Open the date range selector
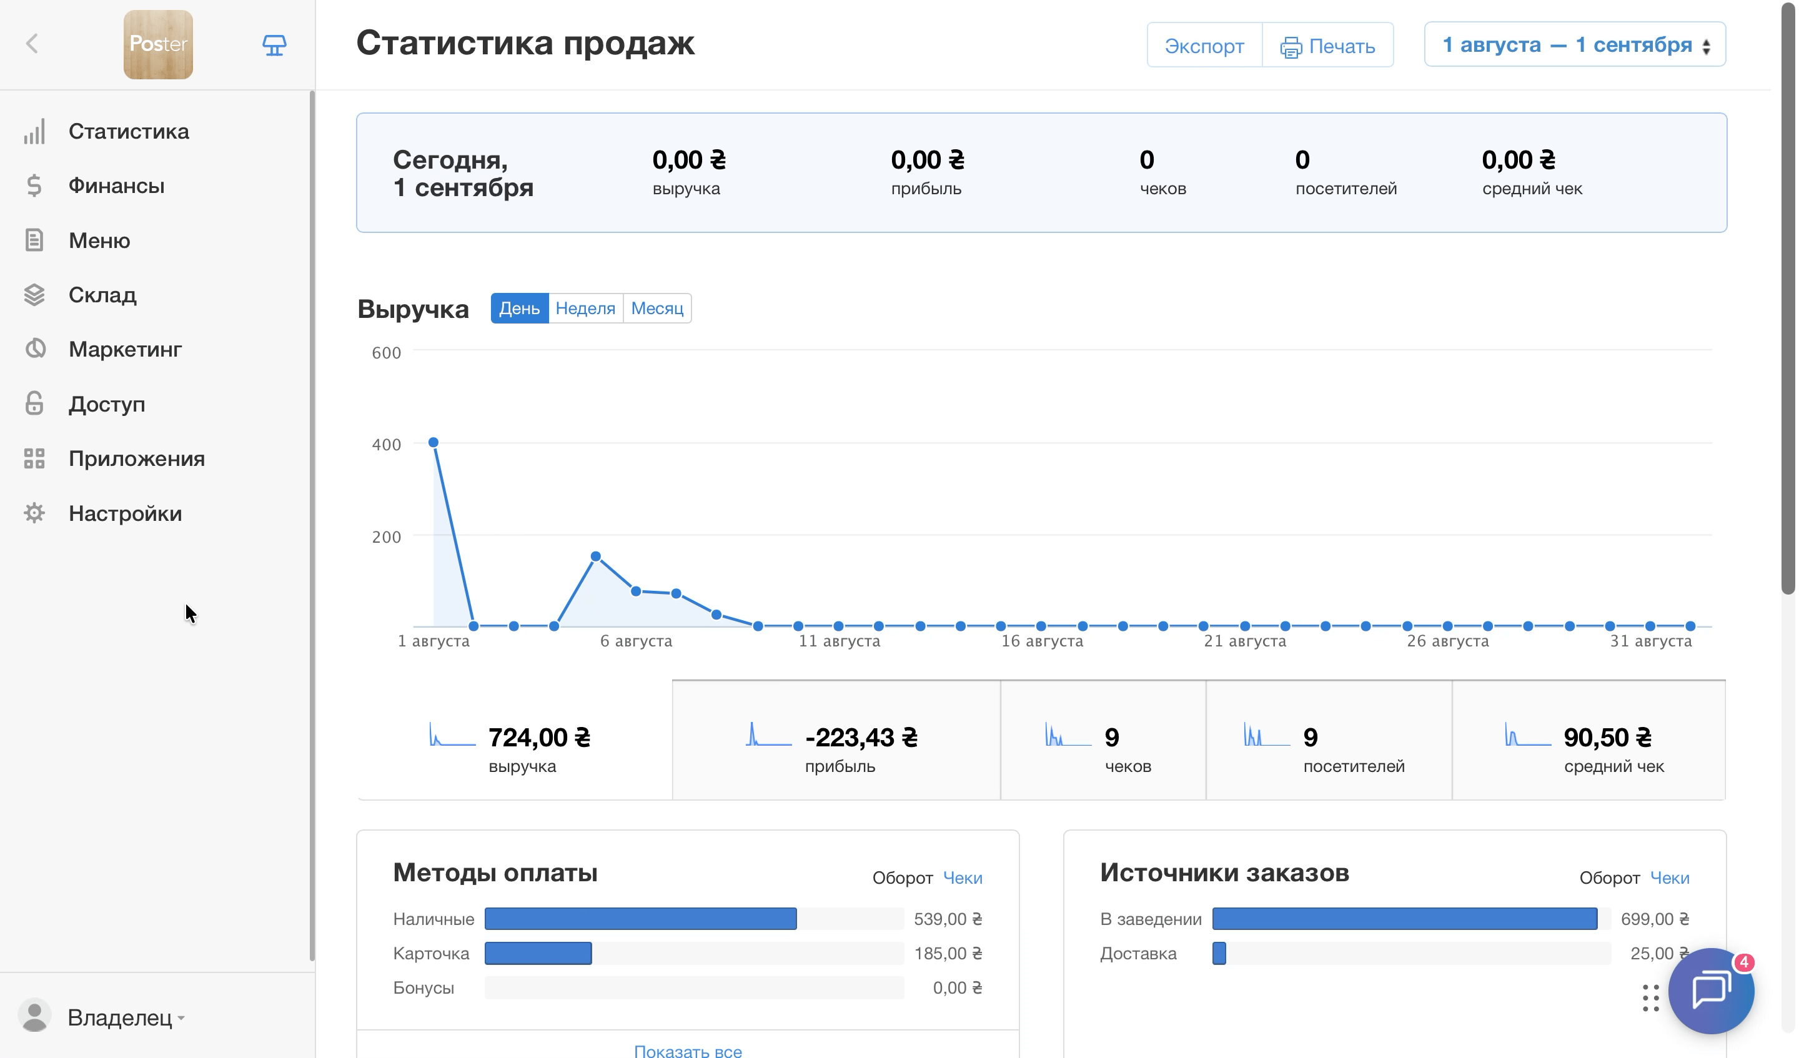This screenshot has height=1058, width=1799. coord(1575,44)
